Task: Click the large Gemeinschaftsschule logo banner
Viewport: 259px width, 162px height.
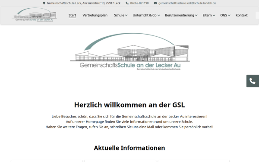Action: (130, 51)
